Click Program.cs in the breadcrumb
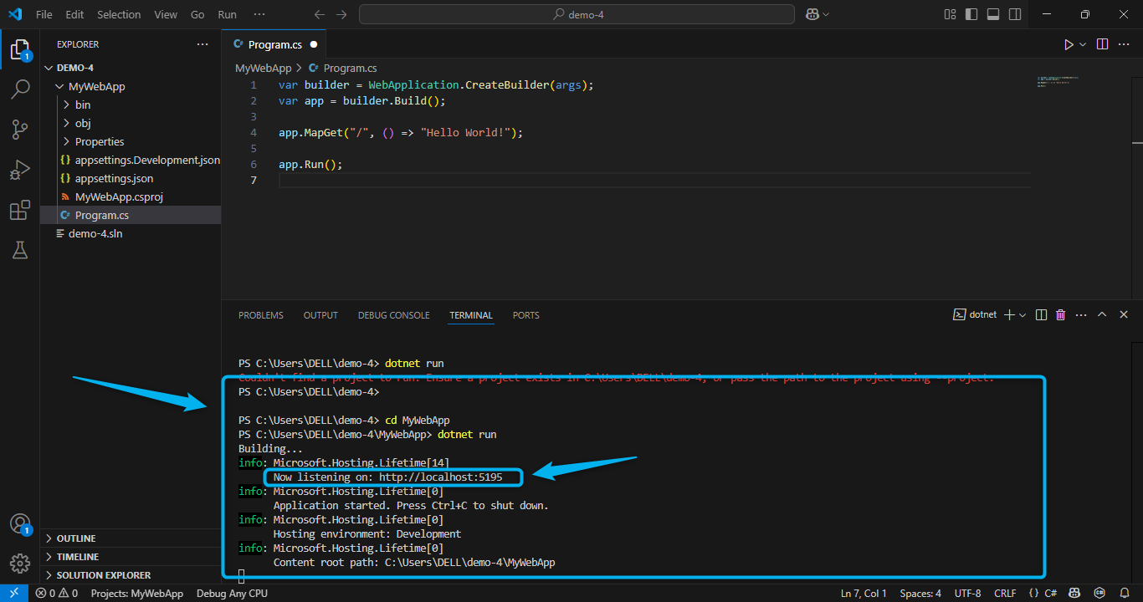The image size is (1143, 602). [x=350, y=69]
